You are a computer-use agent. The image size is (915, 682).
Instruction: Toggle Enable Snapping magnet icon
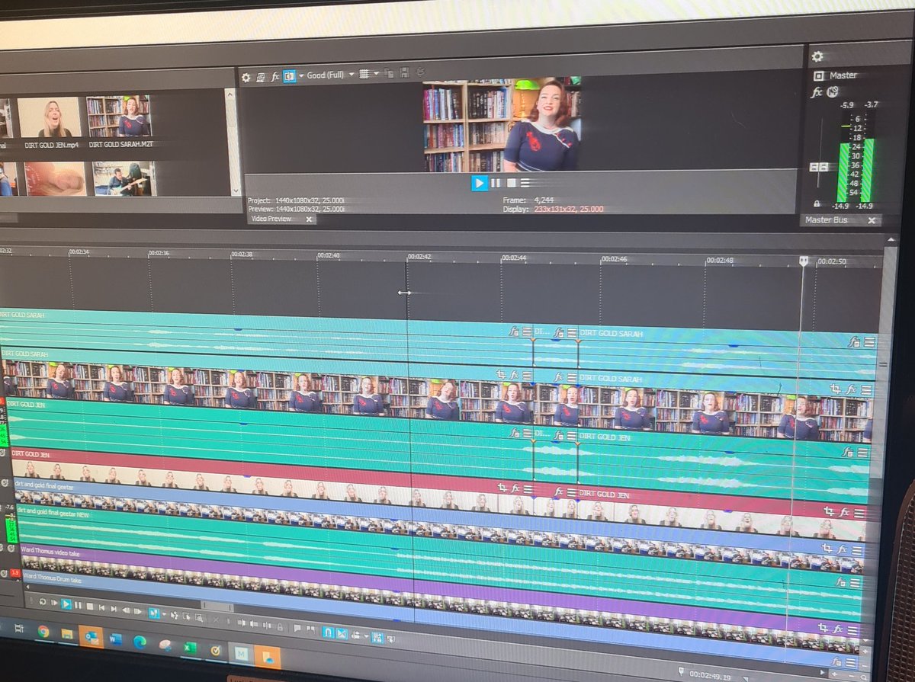pos(328,632)
